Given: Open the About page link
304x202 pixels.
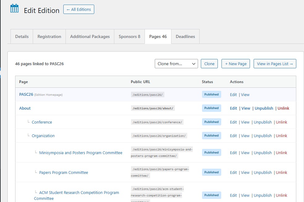Looking at the screenshot, I should (x=25, y=108).
